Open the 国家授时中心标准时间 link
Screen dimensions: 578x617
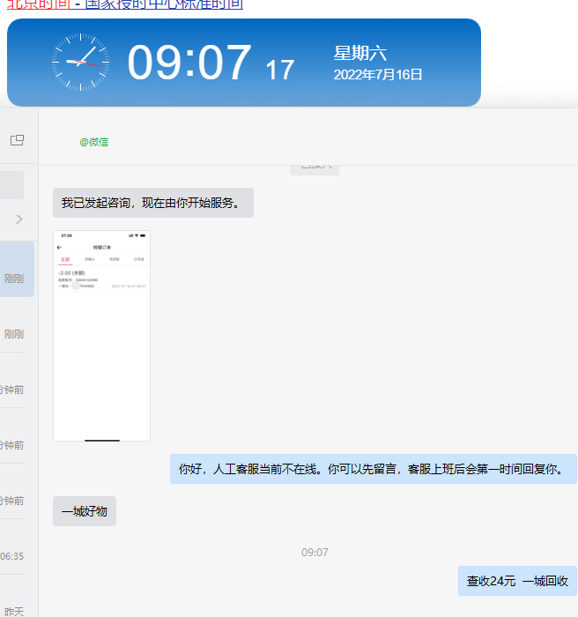click(164, 4)
